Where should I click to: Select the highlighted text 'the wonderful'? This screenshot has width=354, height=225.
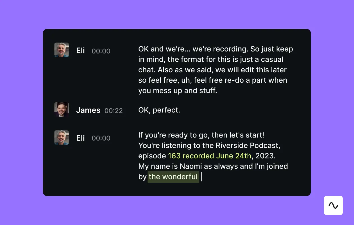click(173, 177)
